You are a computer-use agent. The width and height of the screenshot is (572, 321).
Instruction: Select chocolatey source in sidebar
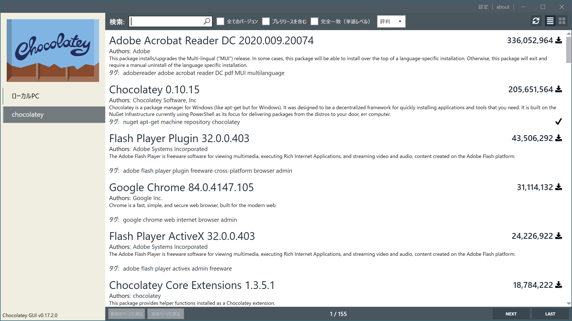(54, 115)
